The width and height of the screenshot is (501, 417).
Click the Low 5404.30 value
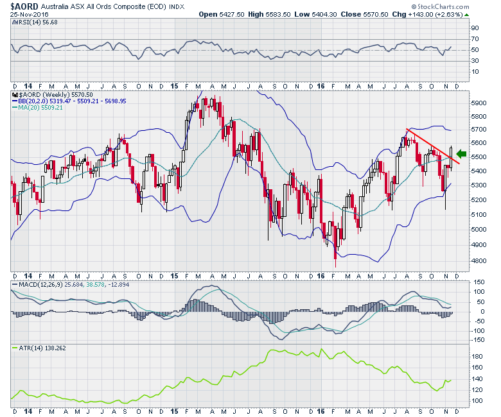point(315,14)
